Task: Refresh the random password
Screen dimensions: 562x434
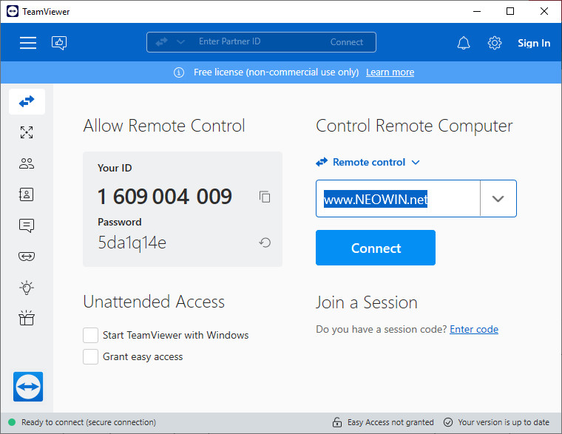Action: (265, 243)
